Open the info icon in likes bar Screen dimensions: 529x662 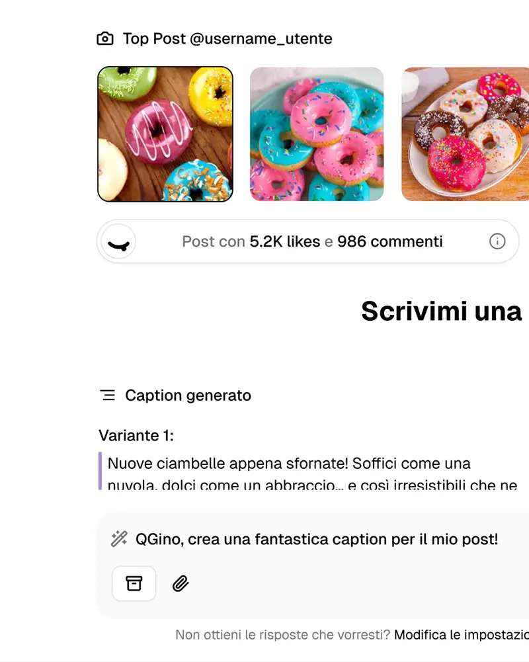tap(497, 241)
